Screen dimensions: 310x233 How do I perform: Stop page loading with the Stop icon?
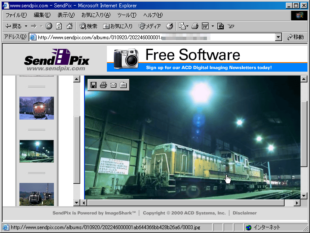pyautogui.click(x=49, y=26)
